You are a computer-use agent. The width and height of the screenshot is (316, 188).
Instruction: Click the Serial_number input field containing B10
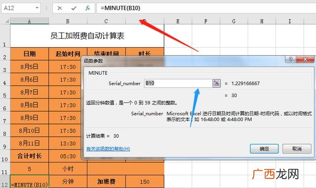(x=178, y=83)
